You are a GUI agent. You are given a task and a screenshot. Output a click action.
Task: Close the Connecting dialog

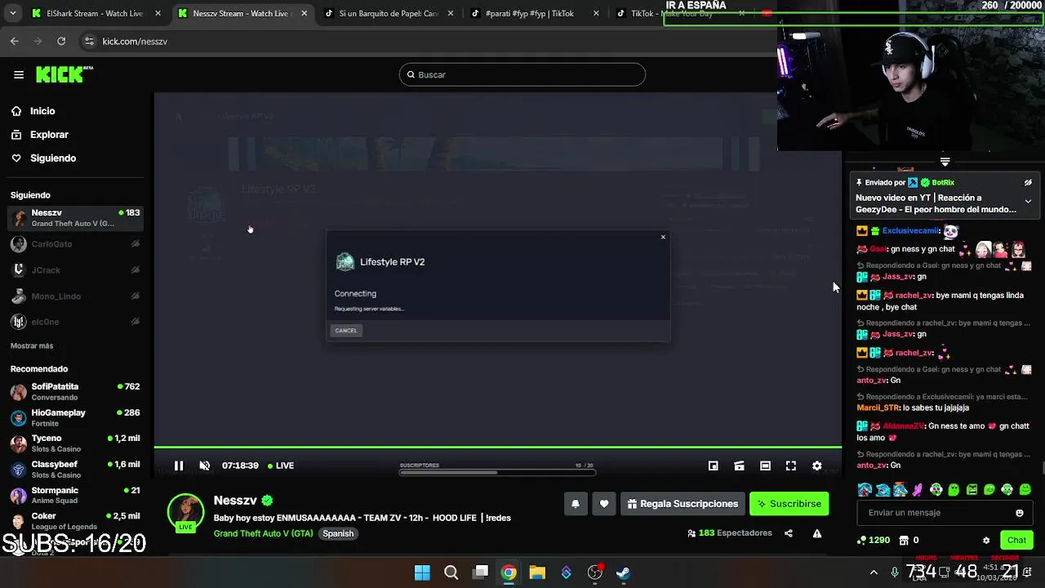(663, 237)
